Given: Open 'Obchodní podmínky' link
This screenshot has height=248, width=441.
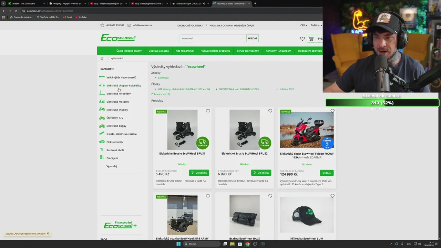Looking at the screenshot, I should pyautogui.click(x=190, y=25).
